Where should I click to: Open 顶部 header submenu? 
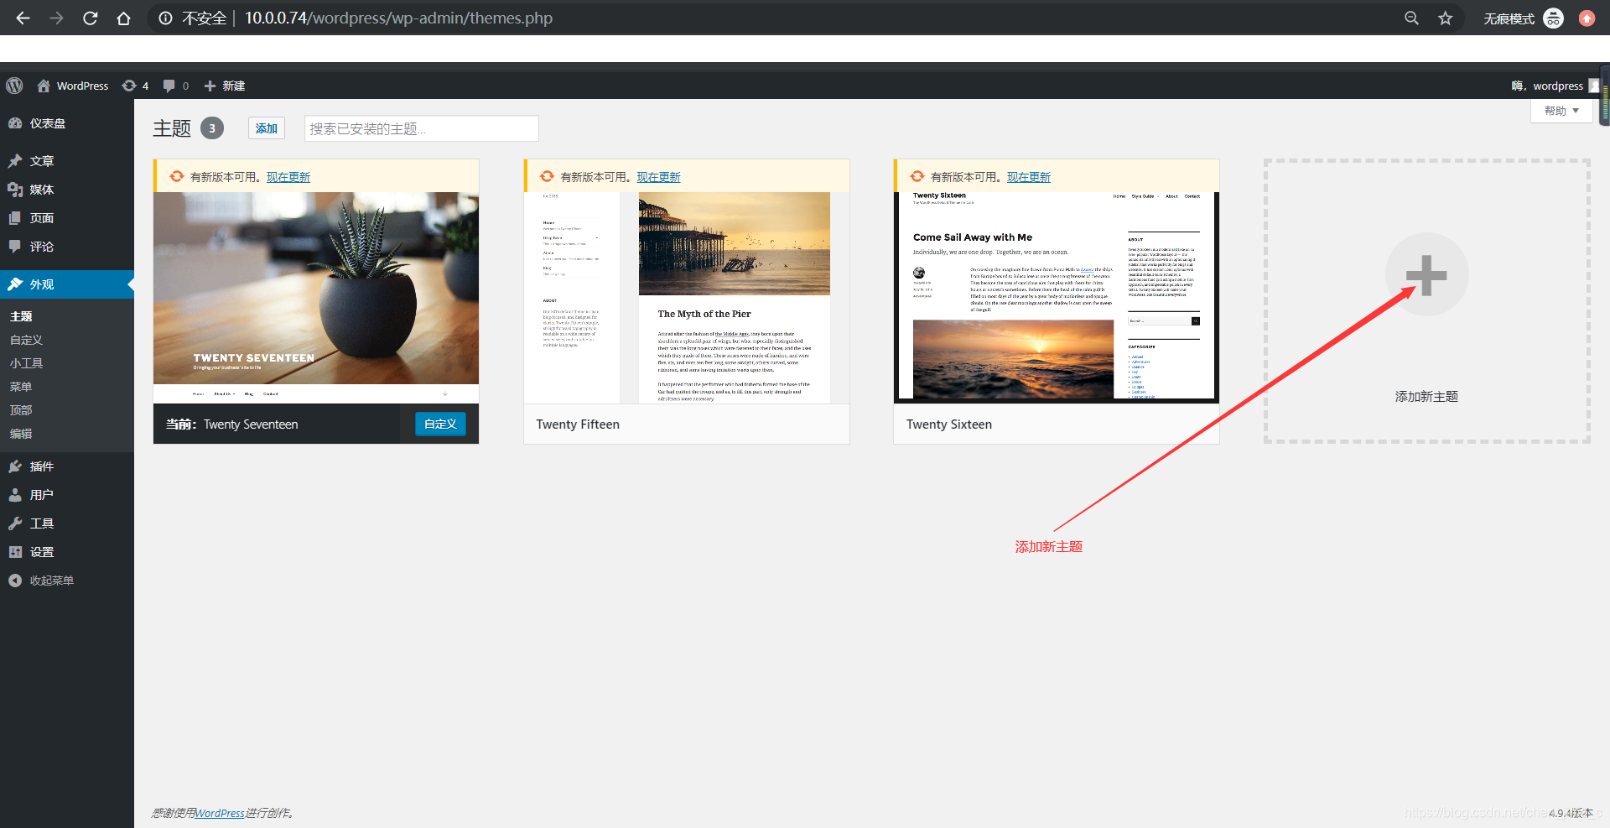tap(21, 410)
